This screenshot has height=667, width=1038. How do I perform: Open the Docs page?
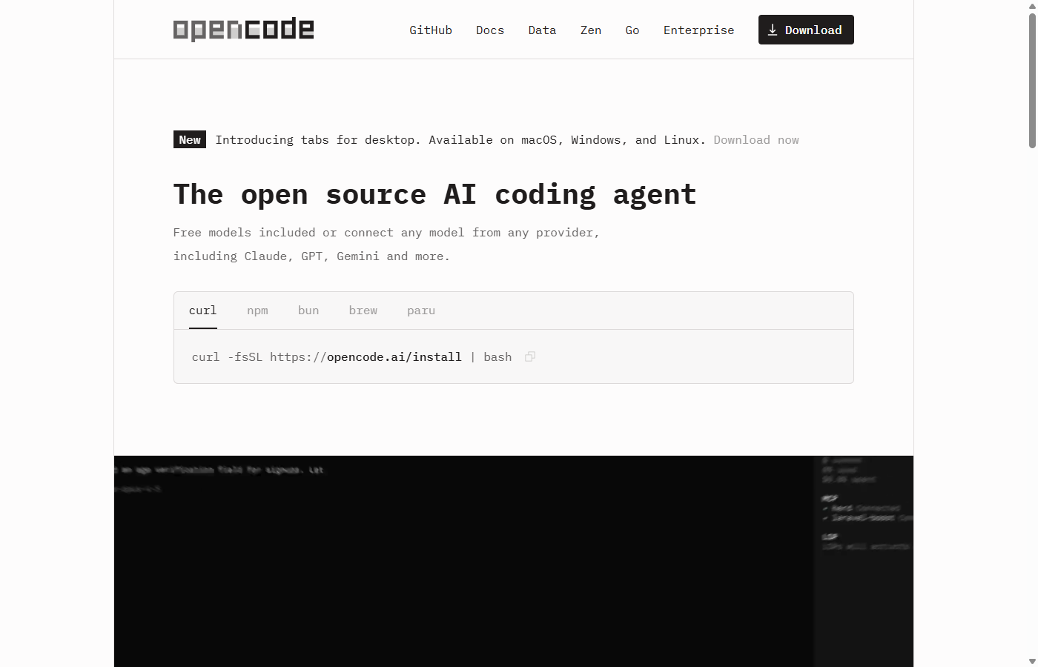pyautogui.click(x=490, y=30)
